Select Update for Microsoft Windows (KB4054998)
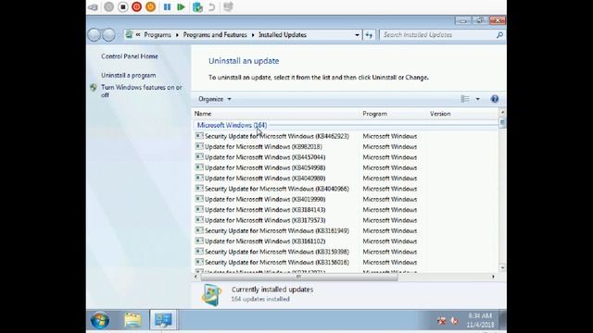This screenshot has width=593, height=333. coord(265,167)
